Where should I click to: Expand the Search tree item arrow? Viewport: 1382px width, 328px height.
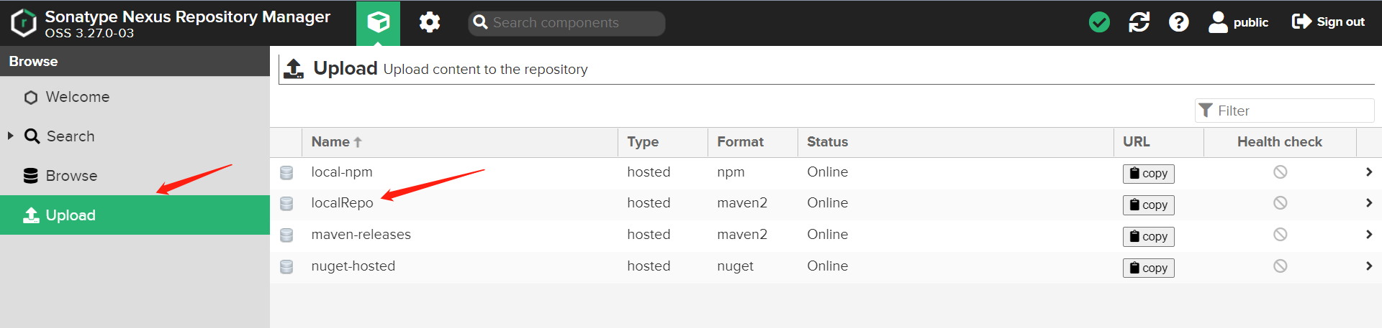point(10,136)
